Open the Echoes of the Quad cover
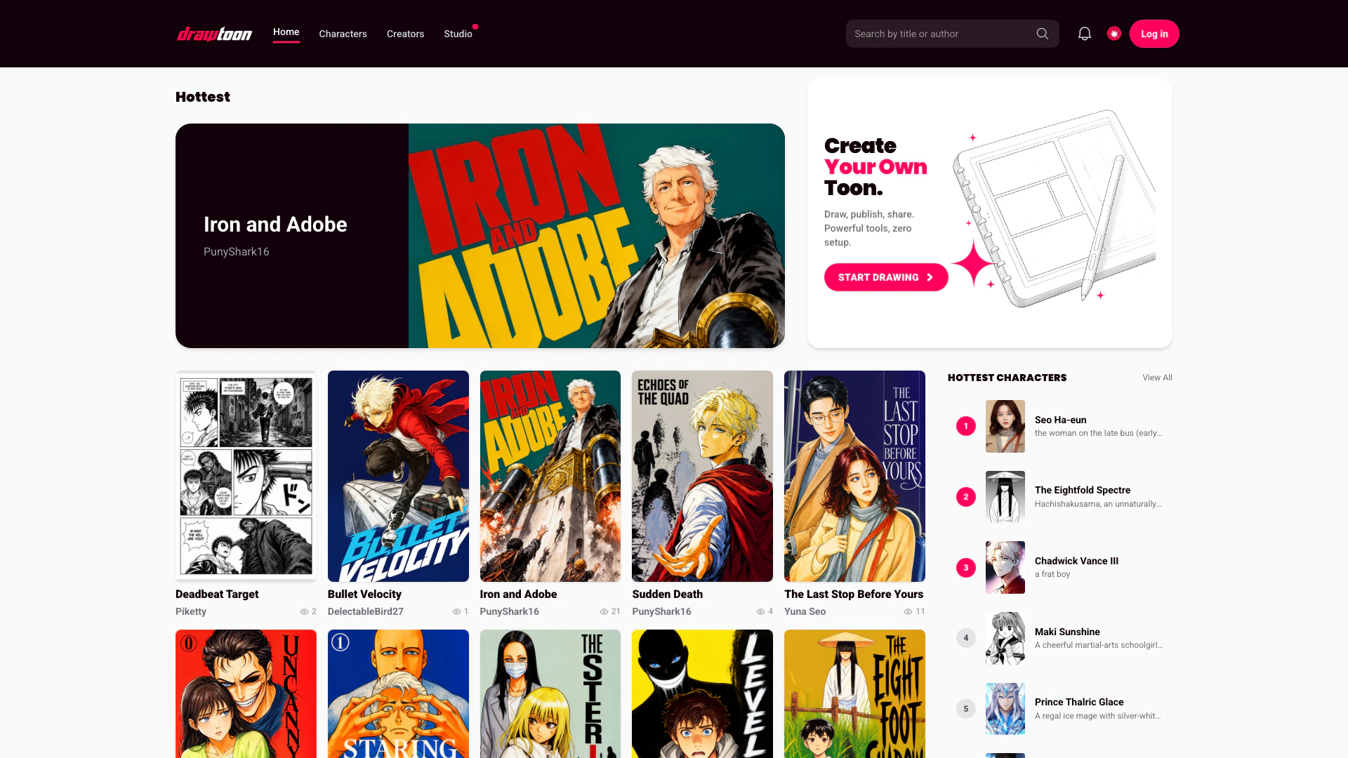The width and height of the screenshot is (1348, 758). tap(702, 476)
